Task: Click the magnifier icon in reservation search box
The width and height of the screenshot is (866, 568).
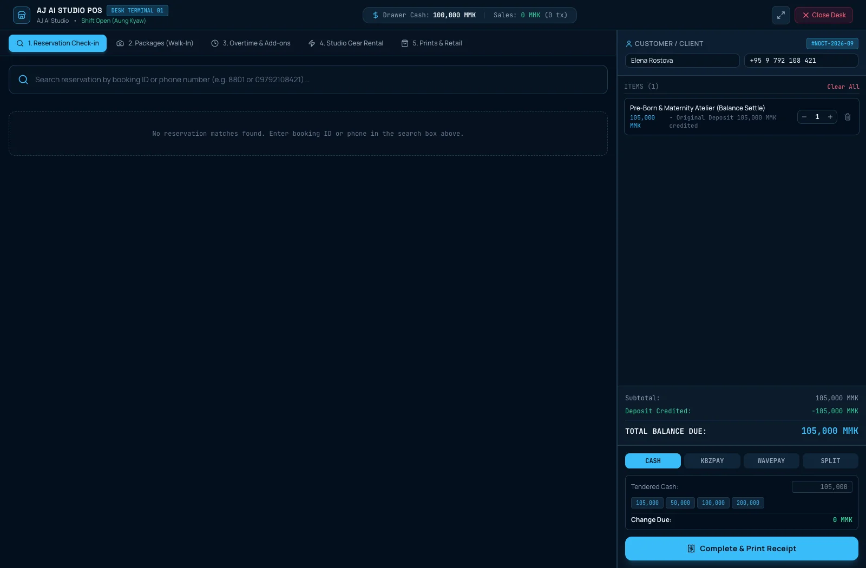Action: pyautogui.click(x=23, y=80)
